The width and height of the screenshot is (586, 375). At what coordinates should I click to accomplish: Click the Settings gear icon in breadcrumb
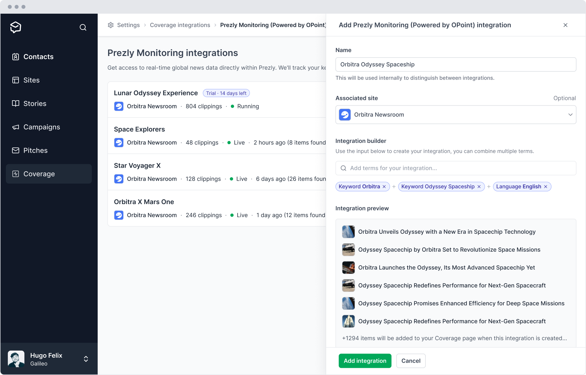(111, 25)
